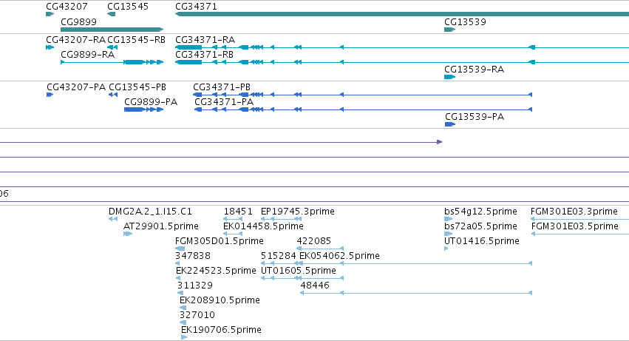Screen dimensions: 629x341
Task: Select the CG13539 gene label
Action: tap(465, 21)
